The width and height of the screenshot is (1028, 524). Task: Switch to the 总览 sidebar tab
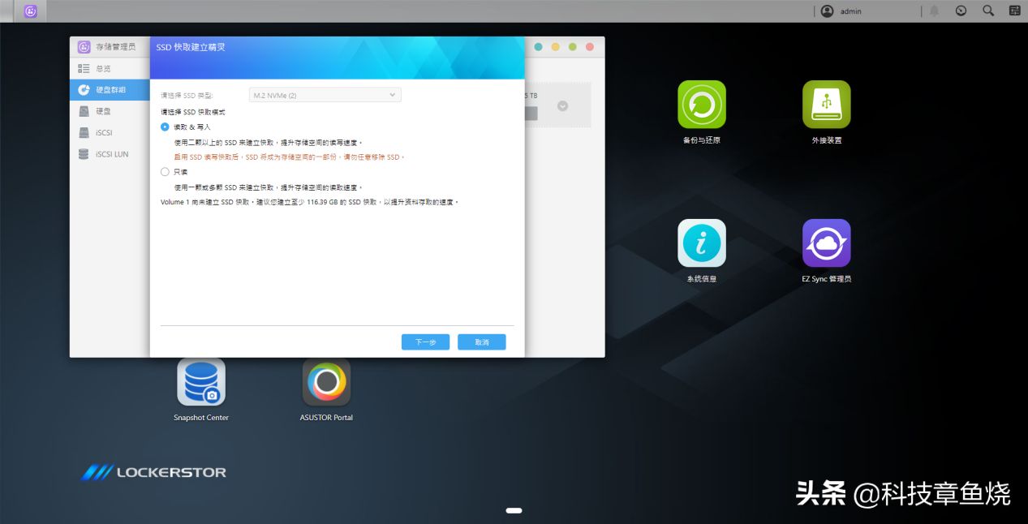coord(102,69)
